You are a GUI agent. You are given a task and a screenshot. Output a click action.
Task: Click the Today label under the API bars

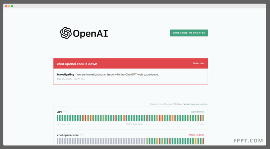click(x=201, y=124)
